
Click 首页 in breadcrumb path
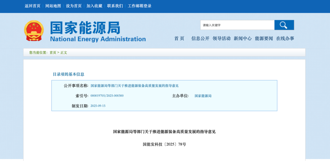53,52
